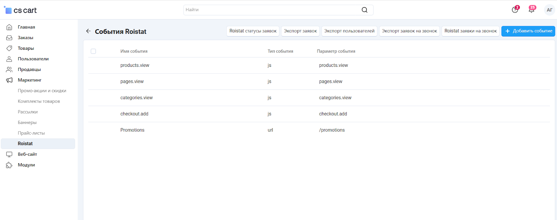Click the Главная home icon
The height and width of the screenshot is (220, 557).
tap(9, 27)
